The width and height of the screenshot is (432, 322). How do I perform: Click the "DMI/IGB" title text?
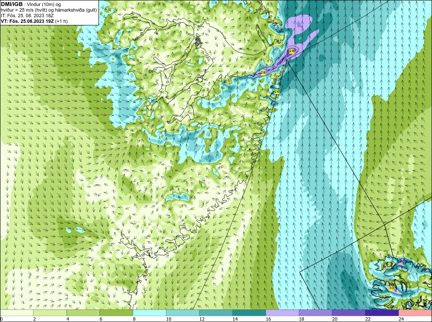pos(12,4)
